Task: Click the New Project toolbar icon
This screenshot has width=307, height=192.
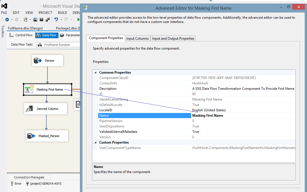Action: pyautogui.click(x=25, y=20)
